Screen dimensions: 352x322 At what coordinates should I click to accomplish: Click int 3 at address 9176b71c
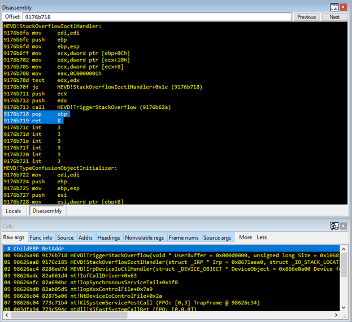tap(32, 127)
